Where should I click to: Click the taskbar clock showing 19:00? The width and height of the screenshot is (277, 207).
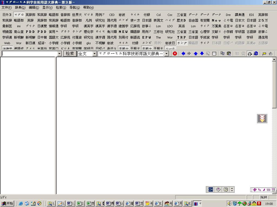coord(269,204)
